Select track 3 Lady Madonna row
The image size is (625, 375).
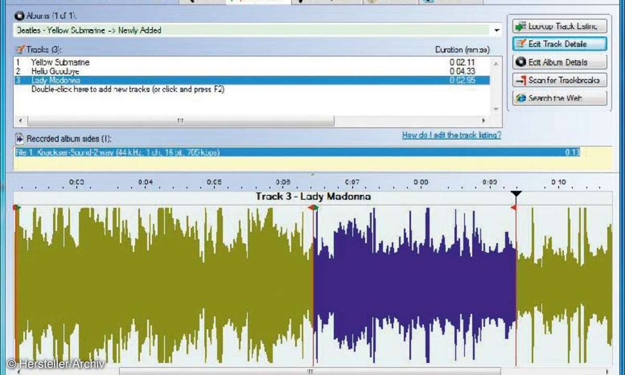pos(252,80)
